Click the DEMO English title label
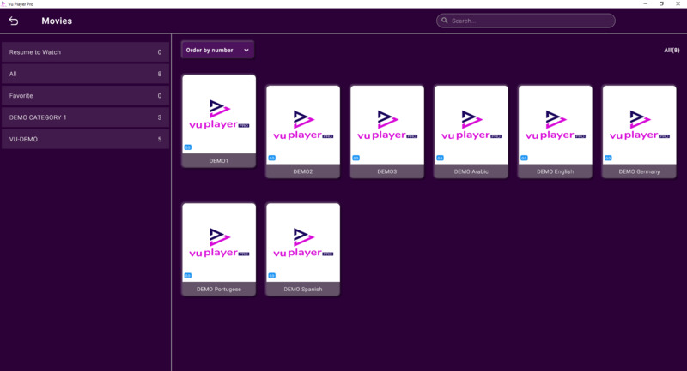The image size is (687, 371). click(x=555, y=171)
